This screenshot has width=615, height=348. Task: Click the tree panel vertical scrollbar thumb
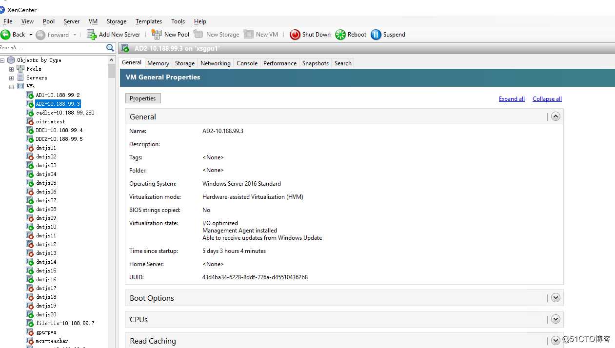112,71
